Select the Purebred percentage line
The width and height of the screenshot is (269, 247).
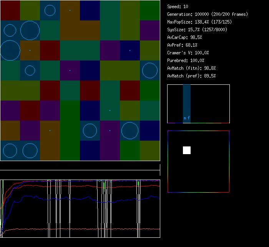(186, 60)
